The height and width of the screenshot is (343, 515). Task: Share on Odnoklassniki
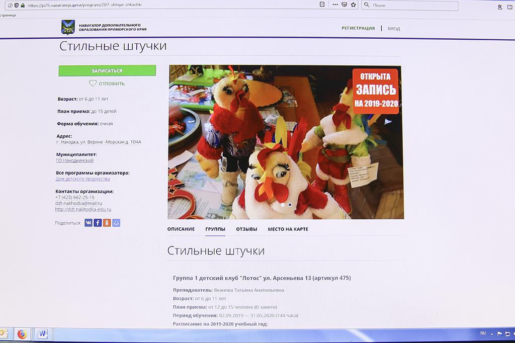click(x=107, y=223)
